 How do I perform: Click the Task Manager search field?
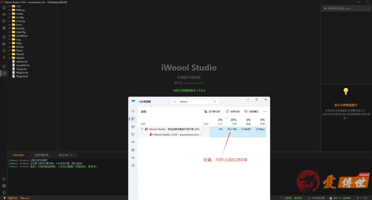coord(195,102)
